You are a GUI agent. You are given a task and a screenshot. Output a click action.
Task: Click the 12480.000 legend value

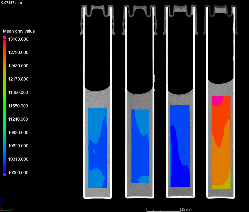[x=18, y=66]
